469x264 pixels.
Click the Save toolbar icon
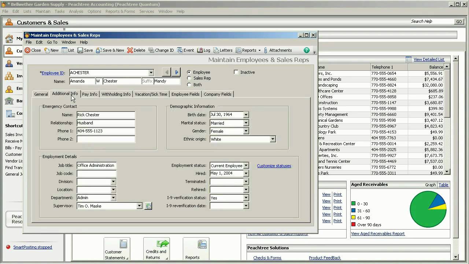tap(80, 50)
